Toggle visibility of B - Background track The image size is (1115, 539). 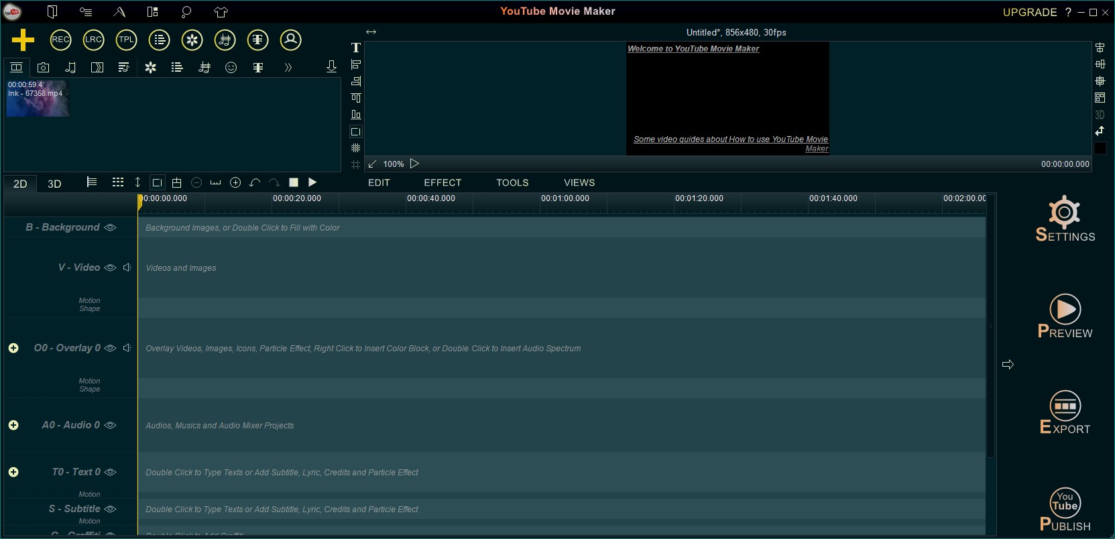pyautogui.click(x=111, y=227)
